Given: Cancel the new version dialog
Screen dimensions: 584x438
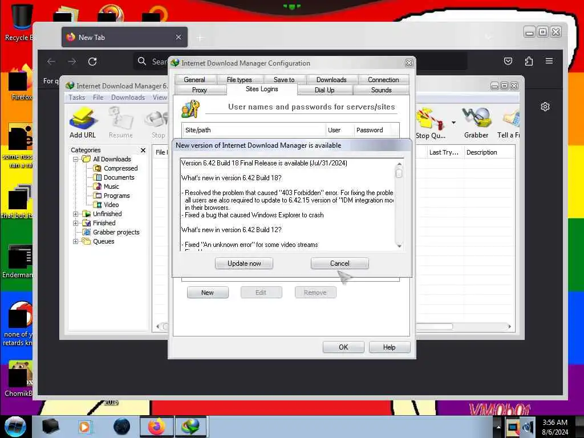Looking at the screenshot, I should [340, 263].
